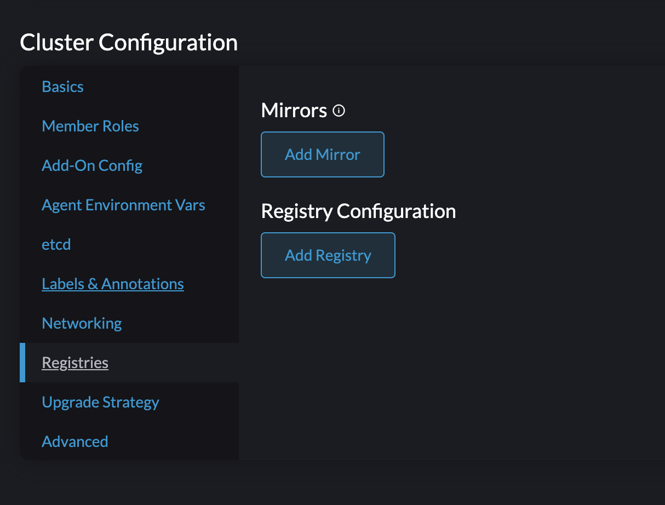
Task: Select the Add-On Config tab
Action: pyautogui.click(x=91, y=165)
